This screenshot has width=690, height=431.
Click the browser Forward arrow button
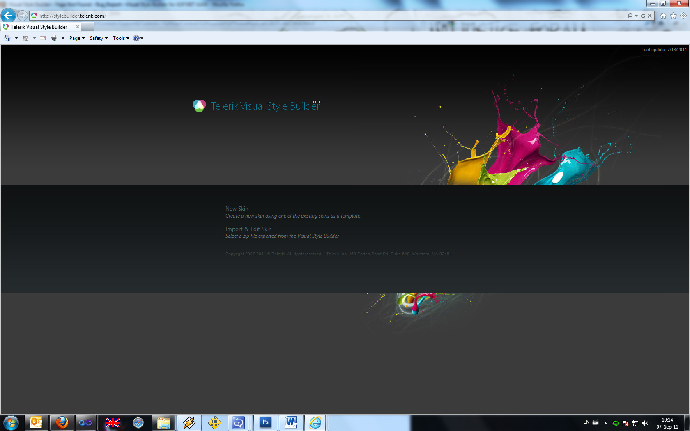(23, 16)
